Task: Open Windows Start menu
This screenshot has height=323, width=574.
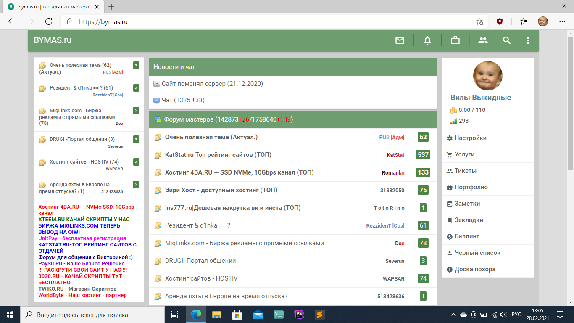Action: click(10, 315)
